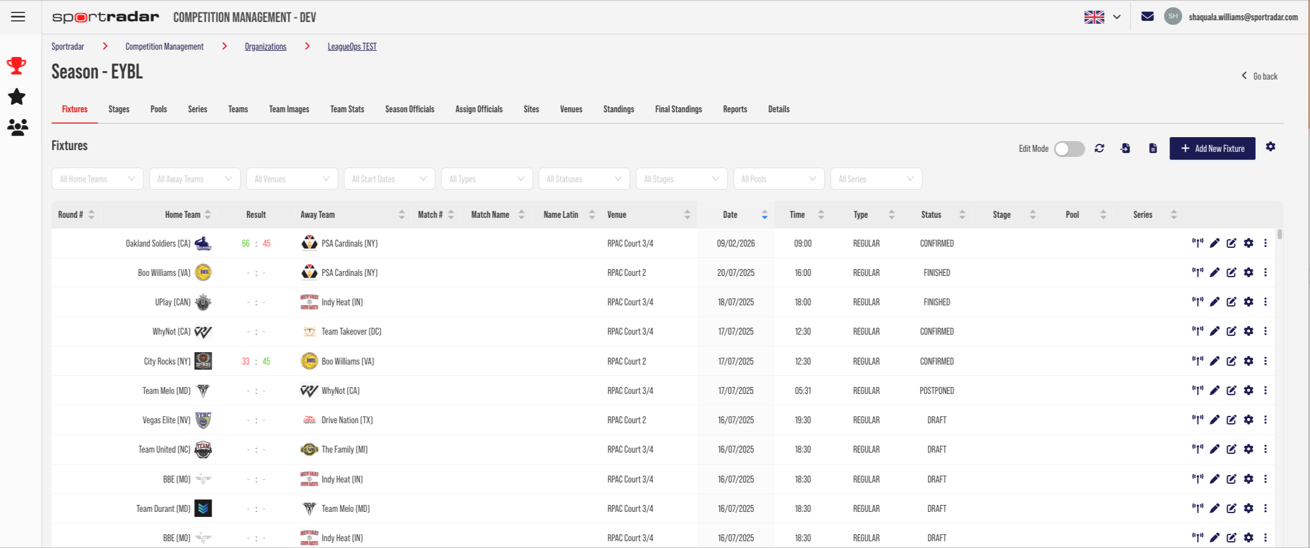
Task: Click pencil icon for Team Durant row
Action: pyautogui.click(x=1215, y=508)
